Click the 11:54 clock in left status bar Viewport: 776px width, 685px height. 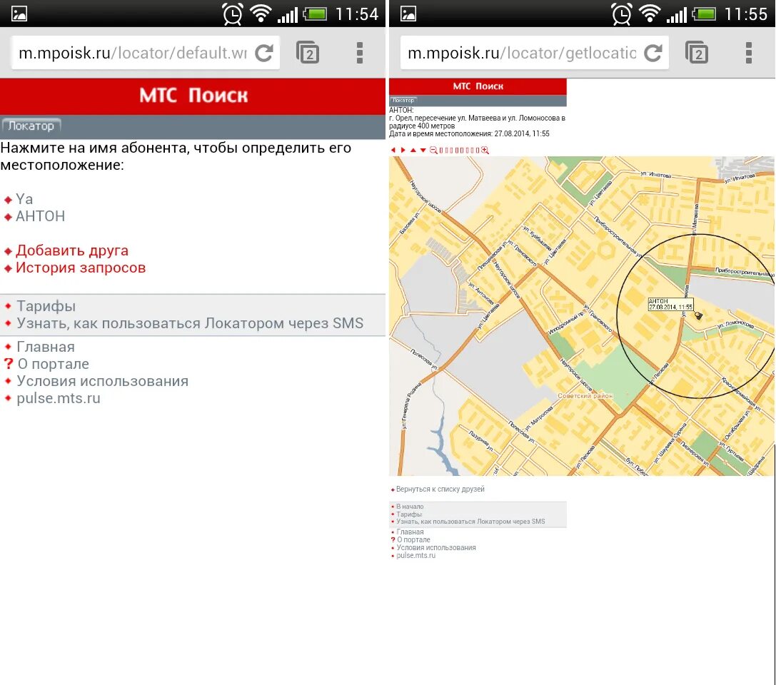pyautogui.click(x=357, y=14)
